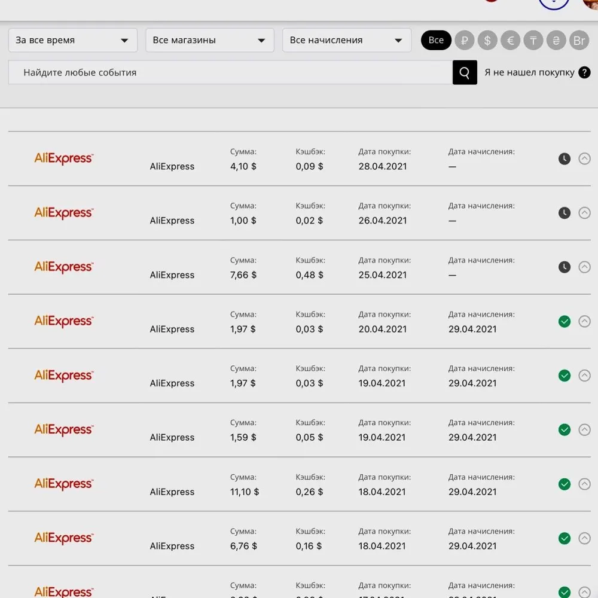Filter by ruble currency
Viewport: 598px width, 598px height.
coord(465,40)
